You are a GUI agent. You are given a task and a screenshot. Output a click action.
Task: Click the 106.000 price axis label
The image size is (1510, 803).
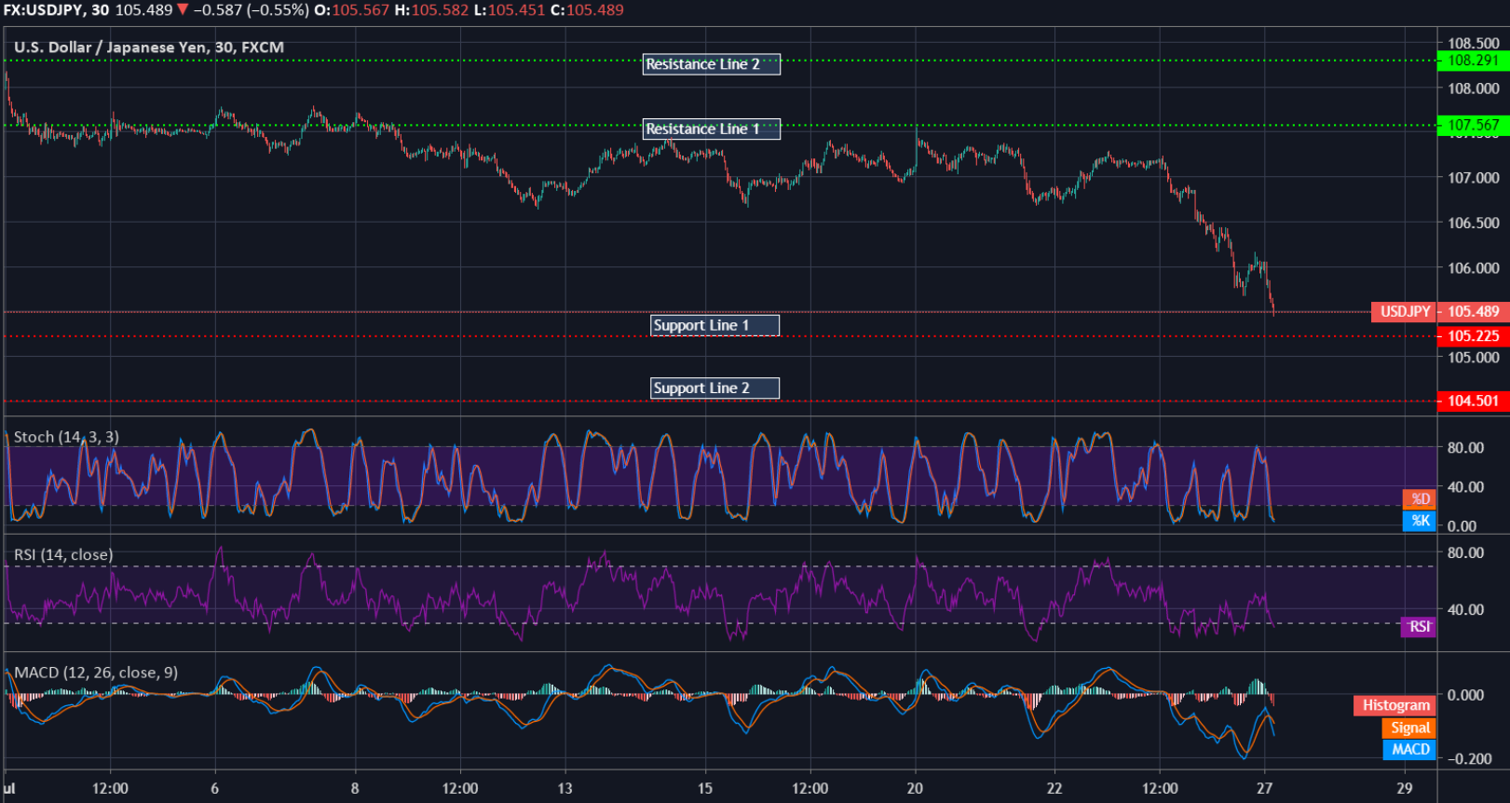pos(1474,267)
